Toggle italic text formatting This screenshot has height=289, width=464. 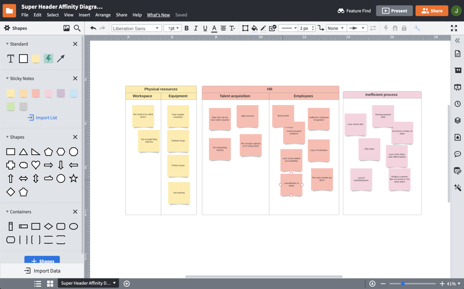click(196, 28)
